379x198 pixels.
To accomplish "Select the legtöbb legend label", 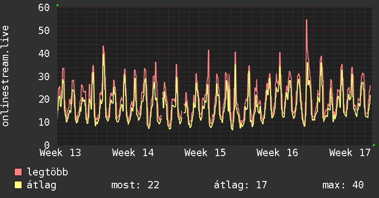I will tap(47, 172).
